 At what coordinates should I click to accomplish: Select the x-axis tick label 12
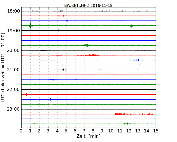click(129, 131)
